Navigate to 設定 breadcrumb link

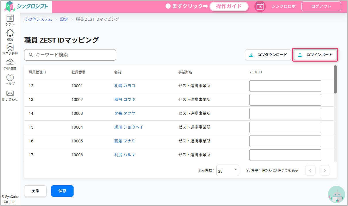tap(64, 19)
